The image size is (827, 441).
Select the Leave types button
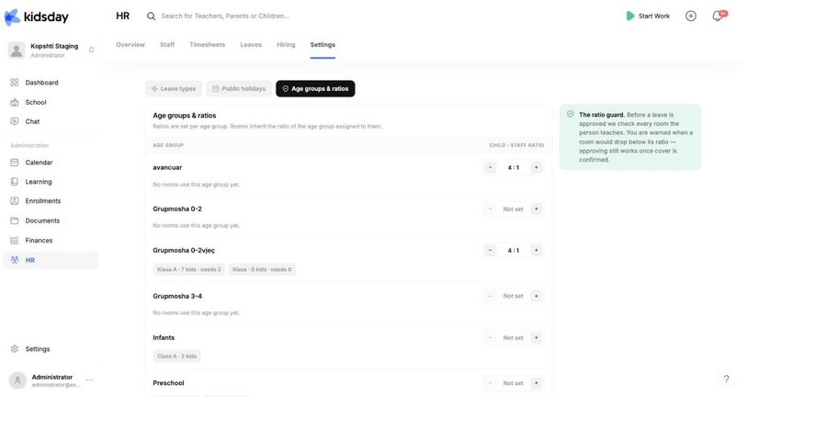[x=174, y=88]
